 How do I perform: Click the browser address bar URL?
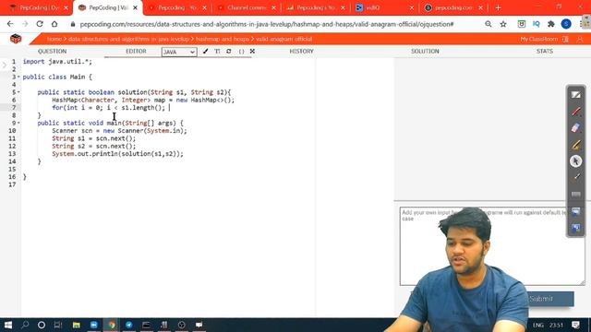click(267, 24)
